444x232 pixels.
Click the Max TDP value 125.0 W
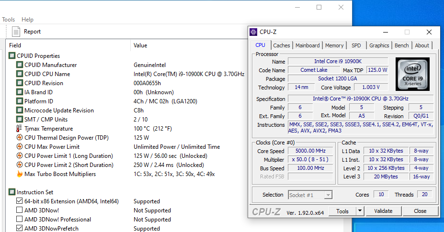(x=377, y=70)
